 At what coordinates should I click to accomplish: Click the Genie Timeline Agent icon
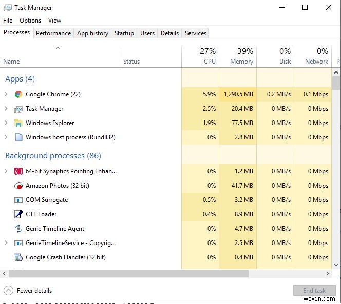[18, 229]
